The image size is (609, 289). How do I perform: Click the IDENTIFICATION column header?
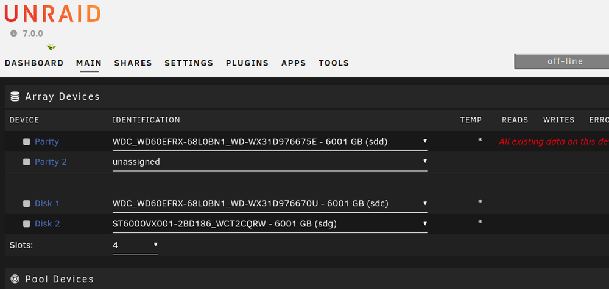pos(146,120)
